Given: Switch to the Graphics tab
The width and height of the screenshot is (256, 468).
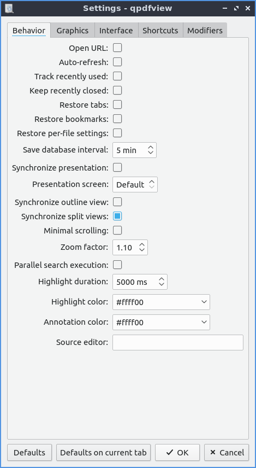Looking at the screenshot, I should pos(73,31).
